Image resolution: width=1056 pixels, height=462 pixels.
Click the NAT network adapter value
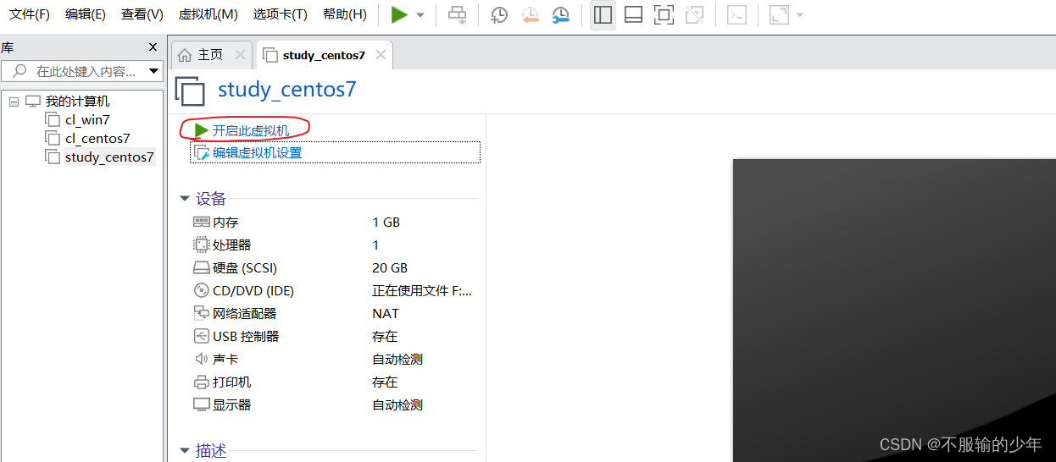(386, 313)
